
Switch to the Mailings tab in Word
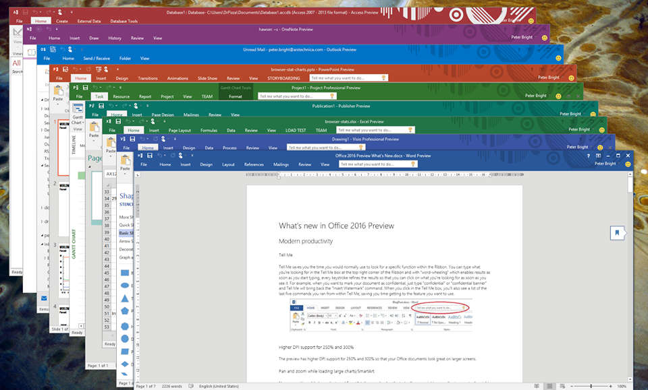(281, 164)
